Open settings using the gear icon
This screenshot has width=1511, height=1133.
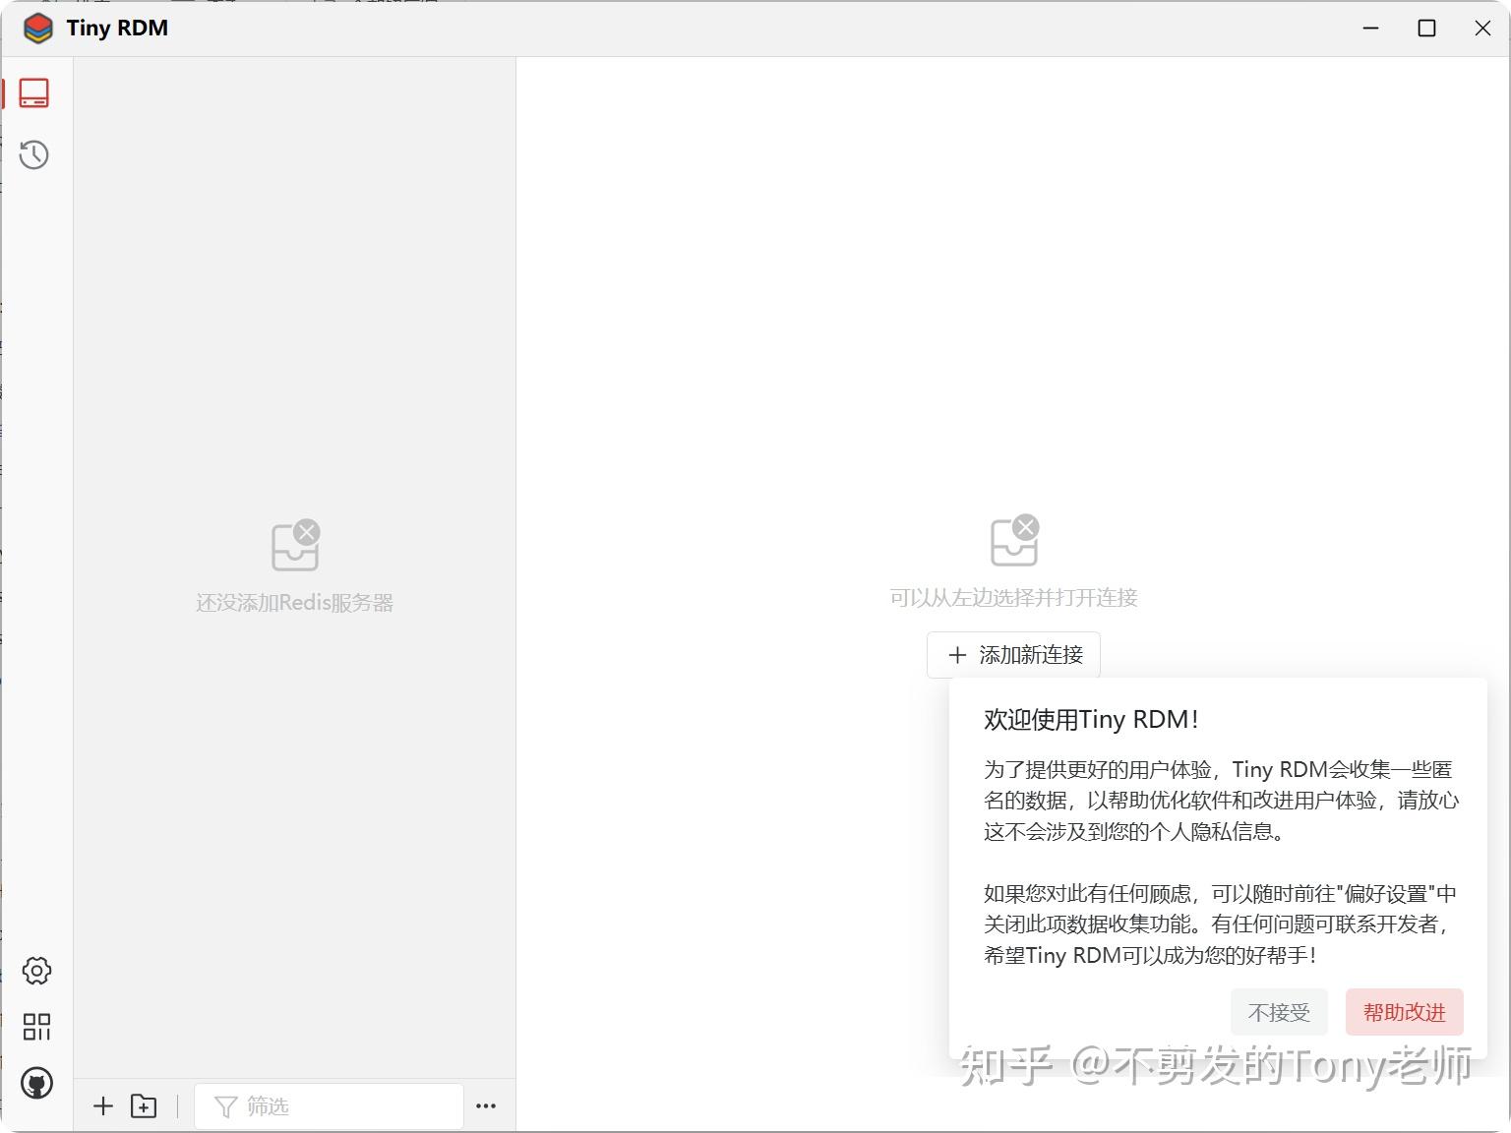[36, 971]
